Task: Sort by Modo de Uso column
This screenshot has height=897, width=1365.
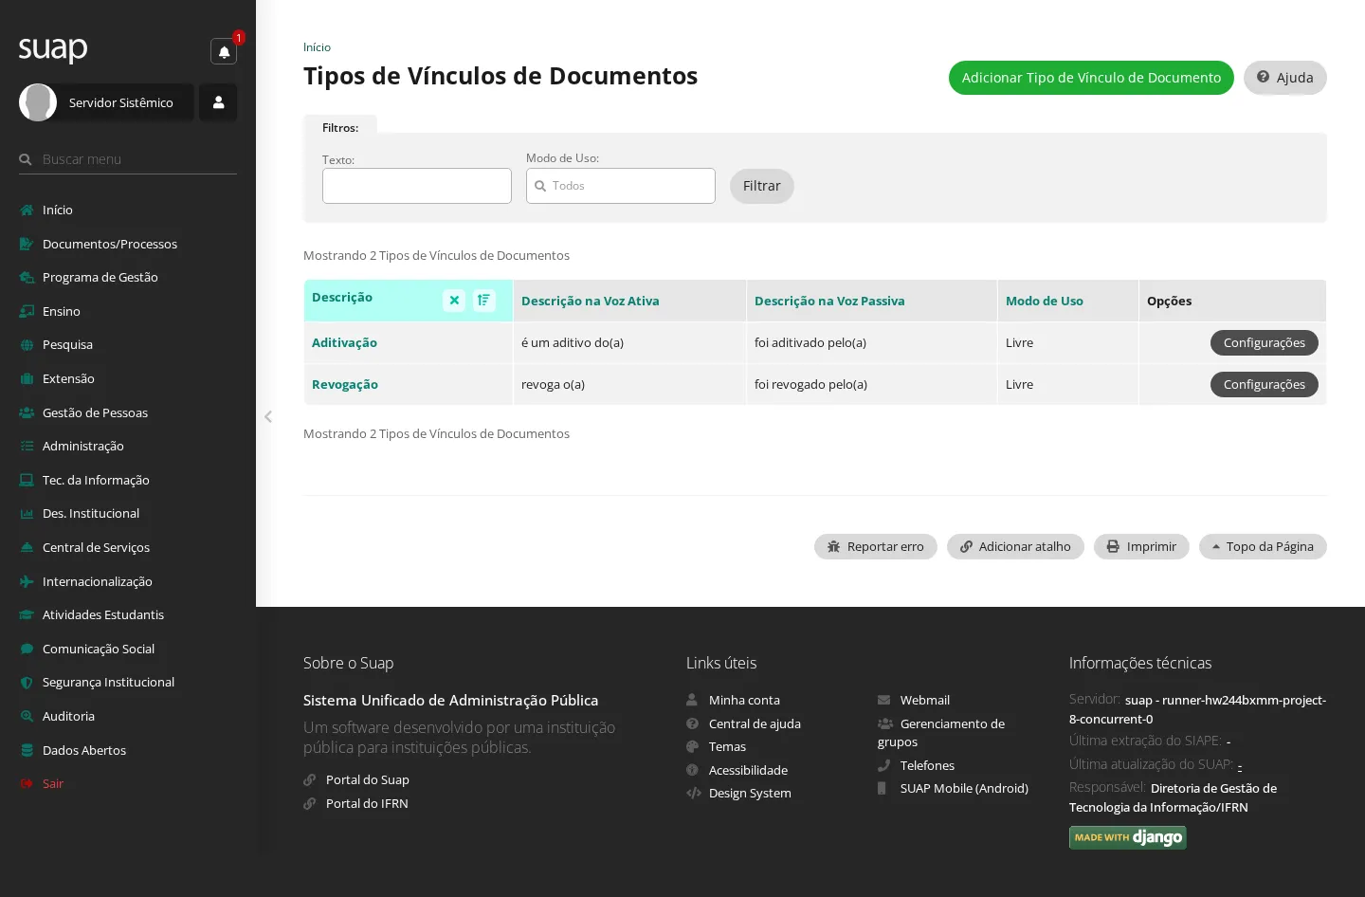Action: click(x=1045, y=301)
